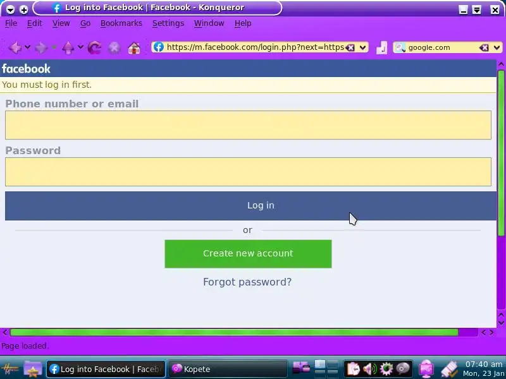Click horizontal scrollbar left arrow
The width and height of the screenshot is (506, 379).
coord(4,332)
